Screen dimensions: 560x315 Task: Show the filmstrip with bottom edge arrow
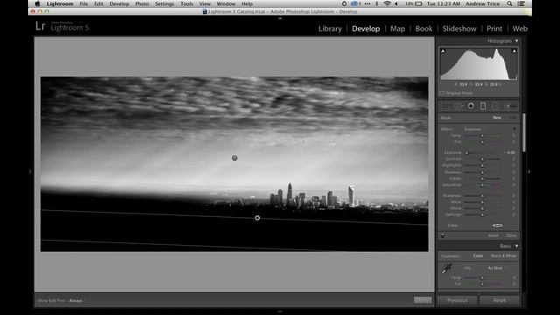280,311
